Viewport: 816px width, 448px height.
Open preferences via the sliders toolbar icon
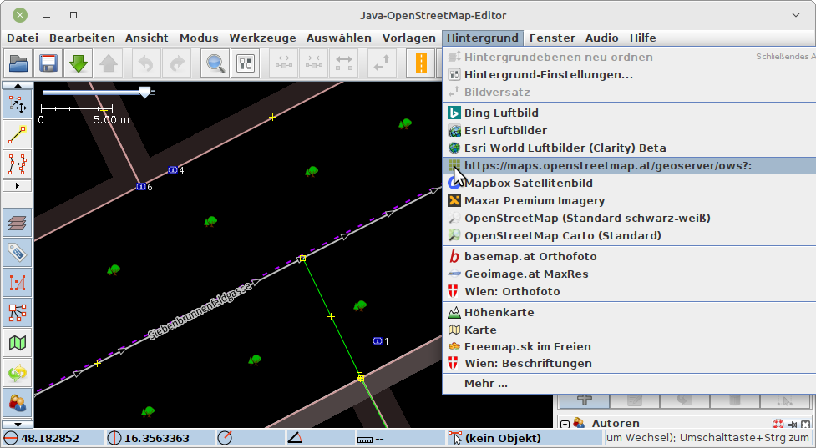coord(246,63)
